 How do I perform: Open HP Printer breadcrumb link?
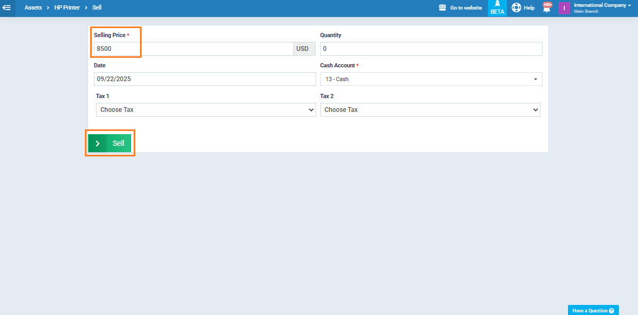point(67,8)
